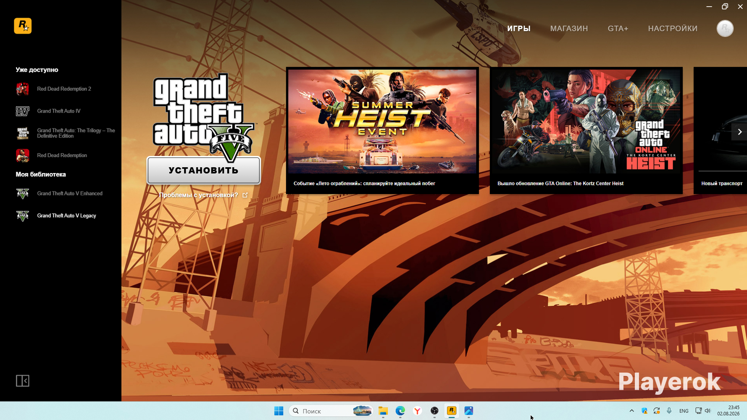747x420 pixels.
Task: Open the Windows Security tray icon
Action: point(644,411)
